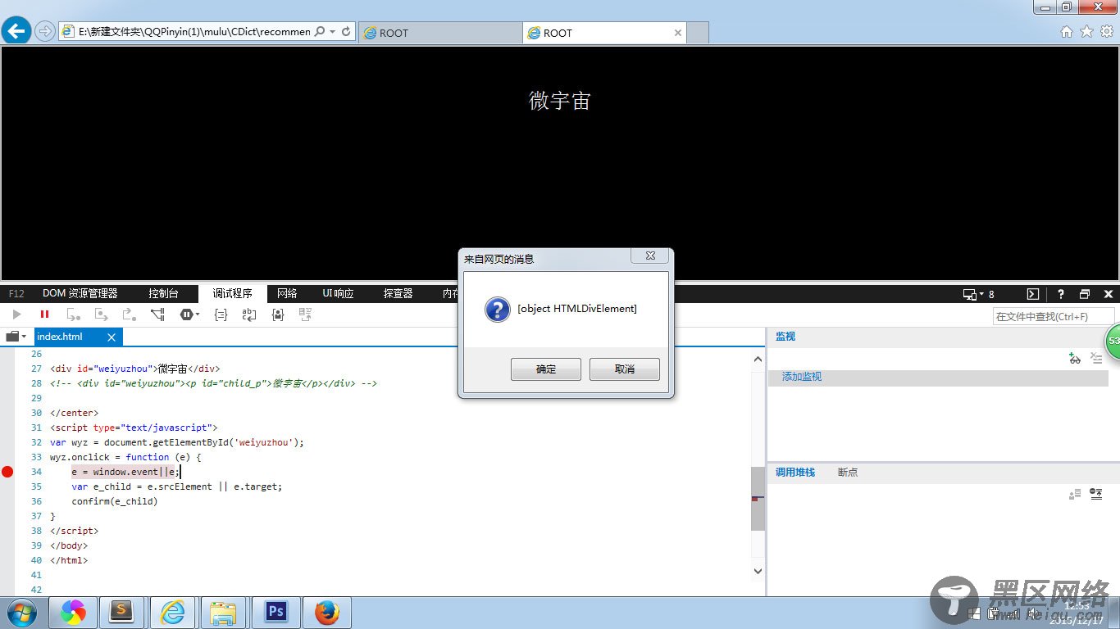
Task: Click the Step Out debugger icon
Action: tap(130, 314)
